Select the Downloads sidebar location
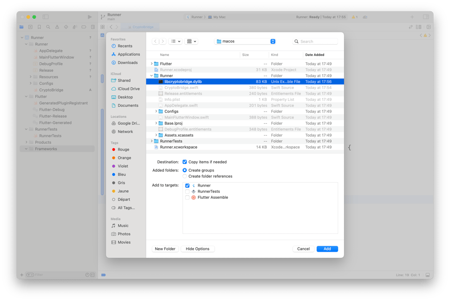This screenshot has width=450, height=301. click(127, 62)
